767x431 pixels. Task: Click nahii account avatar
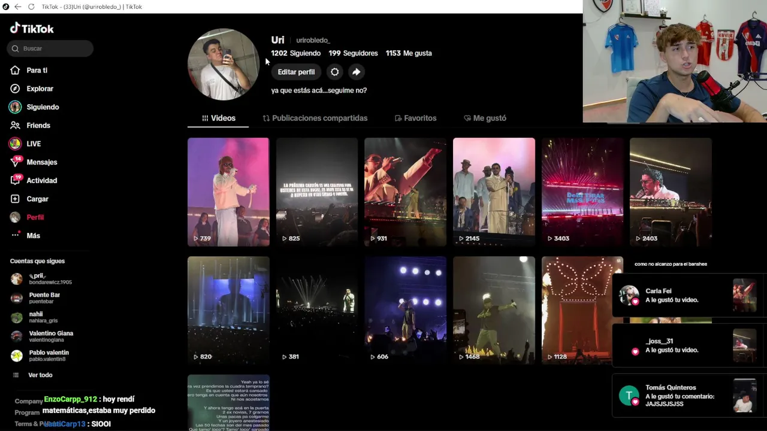pos(17,317)
